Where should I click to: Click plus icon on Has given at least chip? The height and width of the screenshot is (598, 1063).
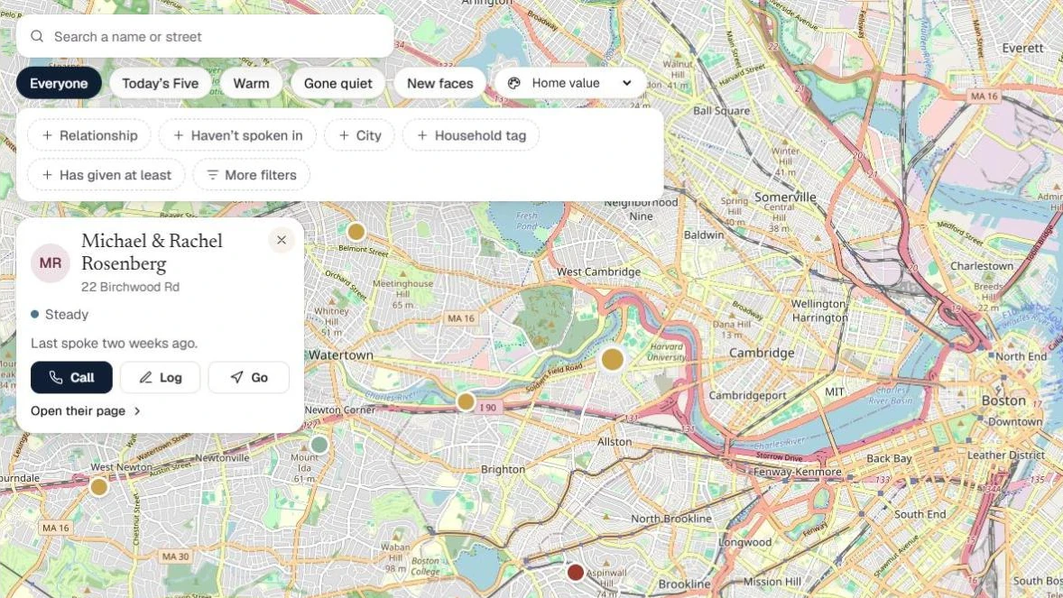point(47,175)
